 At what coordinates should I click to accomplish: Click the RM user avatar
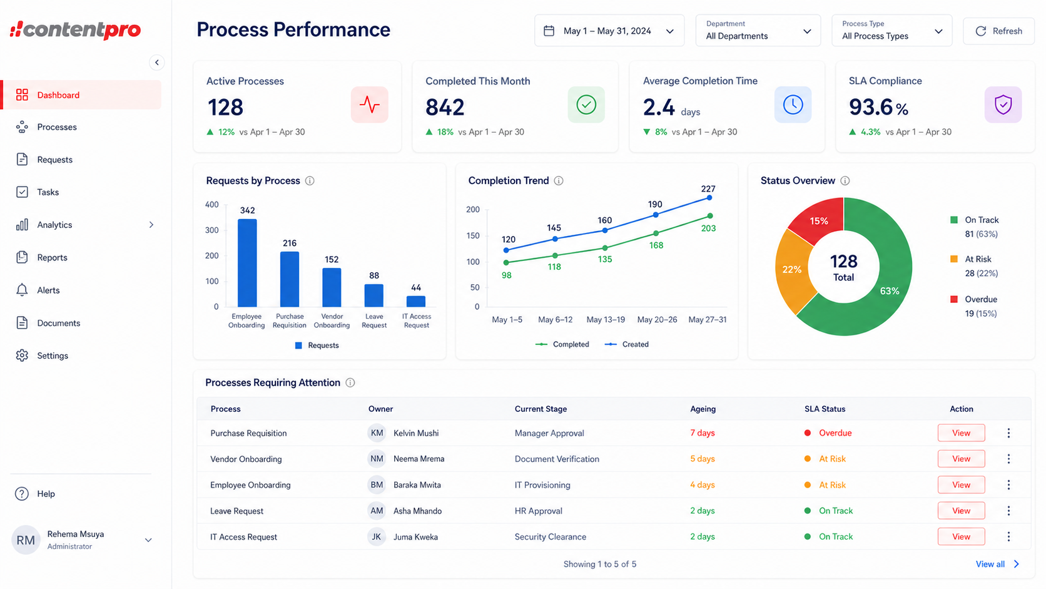(x=26, y=540)
